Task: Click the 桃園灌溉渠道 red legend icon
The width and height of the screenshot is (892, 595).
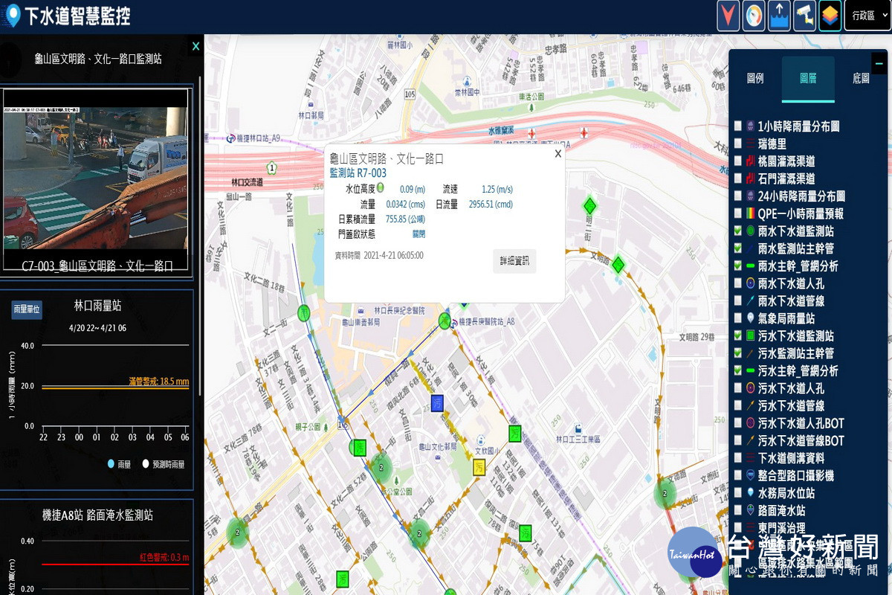Action: click(750, 161)
